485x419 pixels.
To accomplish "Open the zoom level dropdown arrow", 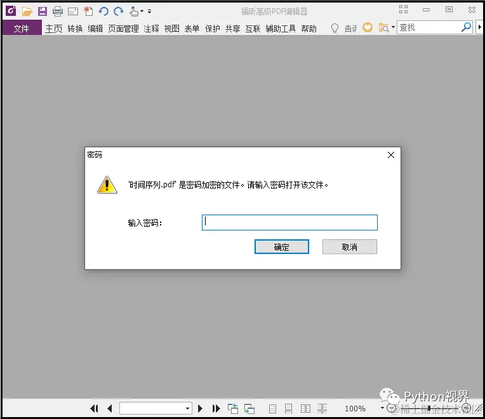I will (382, 408).
